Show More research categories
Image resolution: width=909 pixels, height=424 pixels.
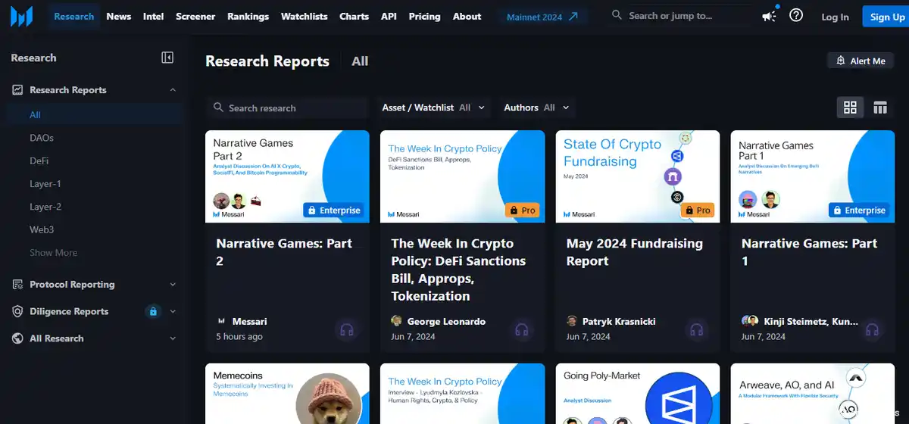click(x=53, y=253)
